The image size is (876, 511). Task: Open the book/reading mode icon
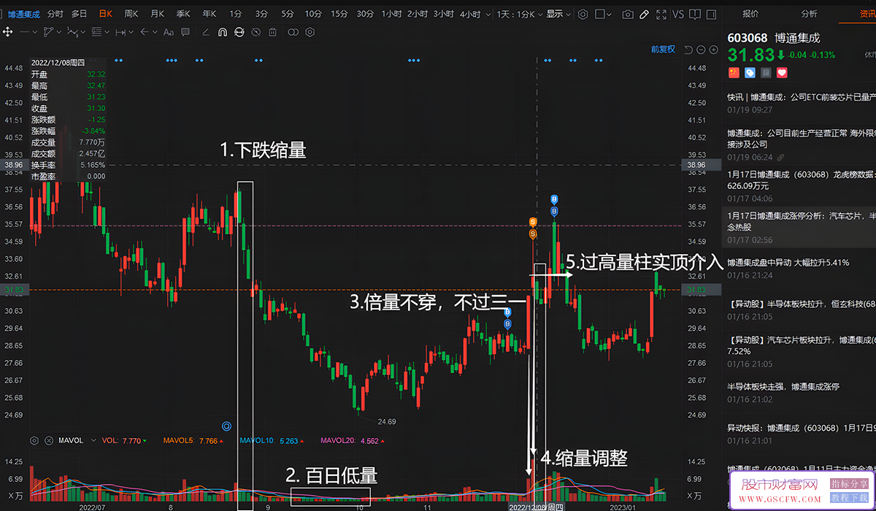tap(695, 14)
